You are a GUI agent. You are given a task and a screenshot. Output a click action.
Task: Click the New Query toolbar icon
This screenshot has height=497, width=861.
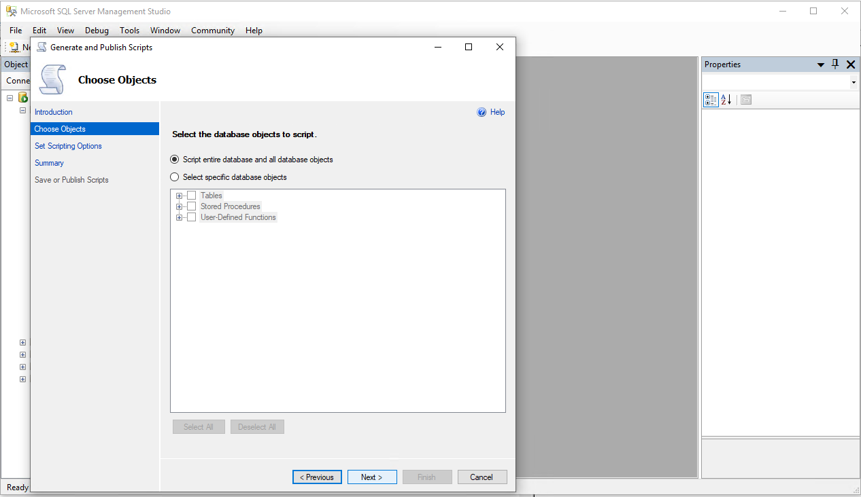tap(14, 48)
